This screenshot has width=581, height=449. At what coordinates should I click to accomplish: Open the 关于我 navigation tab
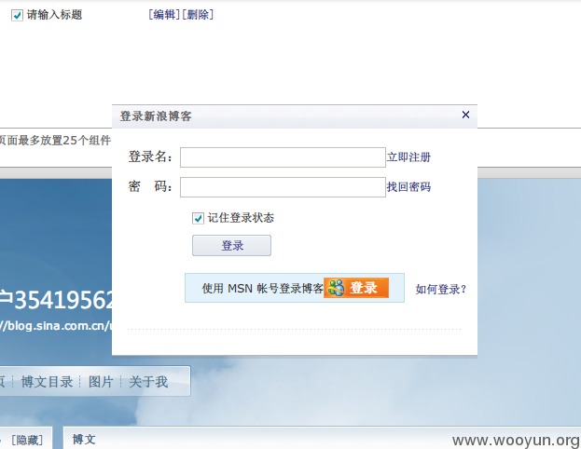pos(148,382)
